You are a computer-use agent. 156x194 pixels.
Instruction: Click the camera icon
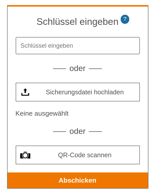click(25, 155)
